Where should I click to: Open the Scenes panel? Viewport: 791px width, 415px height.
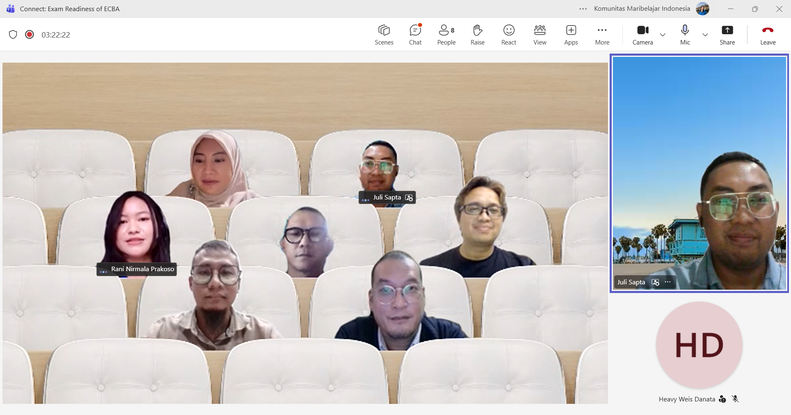[x=384, y=35]
